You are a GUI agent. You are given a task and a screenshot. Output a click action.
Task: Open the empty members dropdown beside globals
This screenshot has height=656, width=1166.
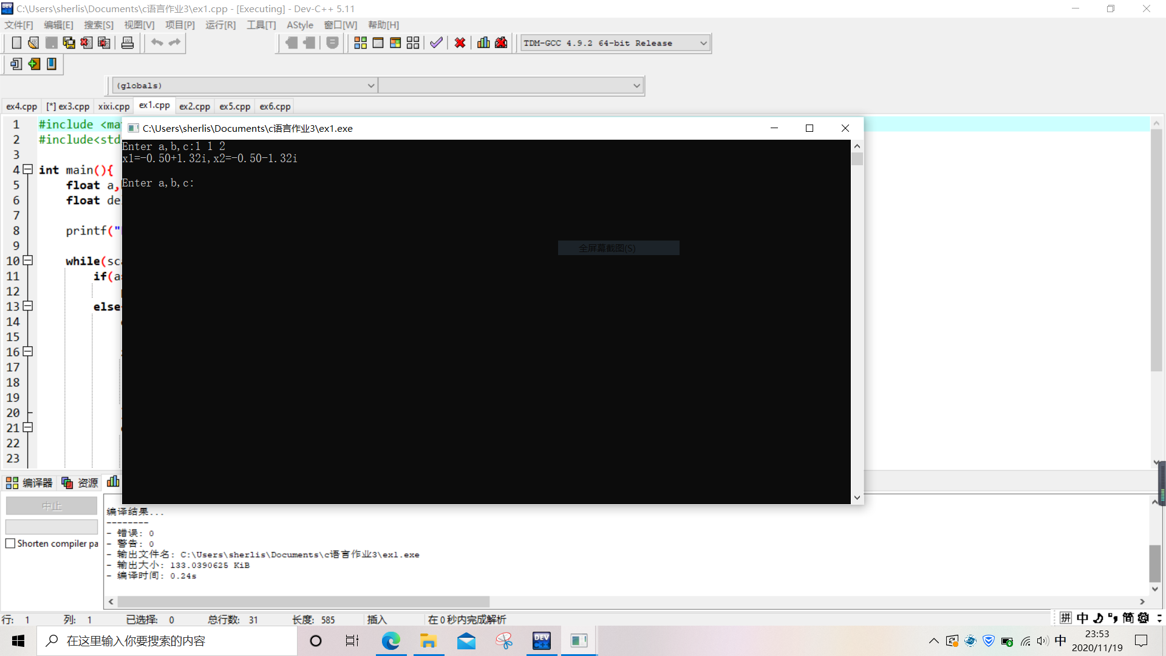click(636, 86)
